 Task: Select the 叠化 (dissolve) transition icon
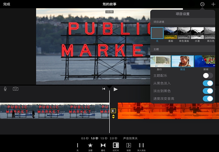(x=103, y=145)
